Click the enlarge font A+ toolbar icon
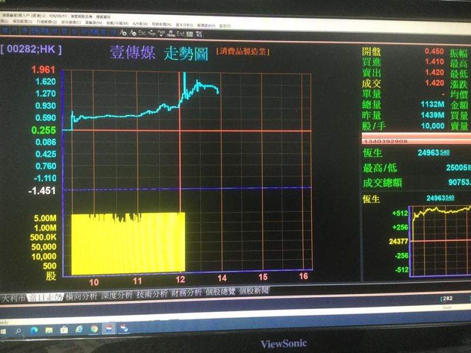 (x=123, y=32)
